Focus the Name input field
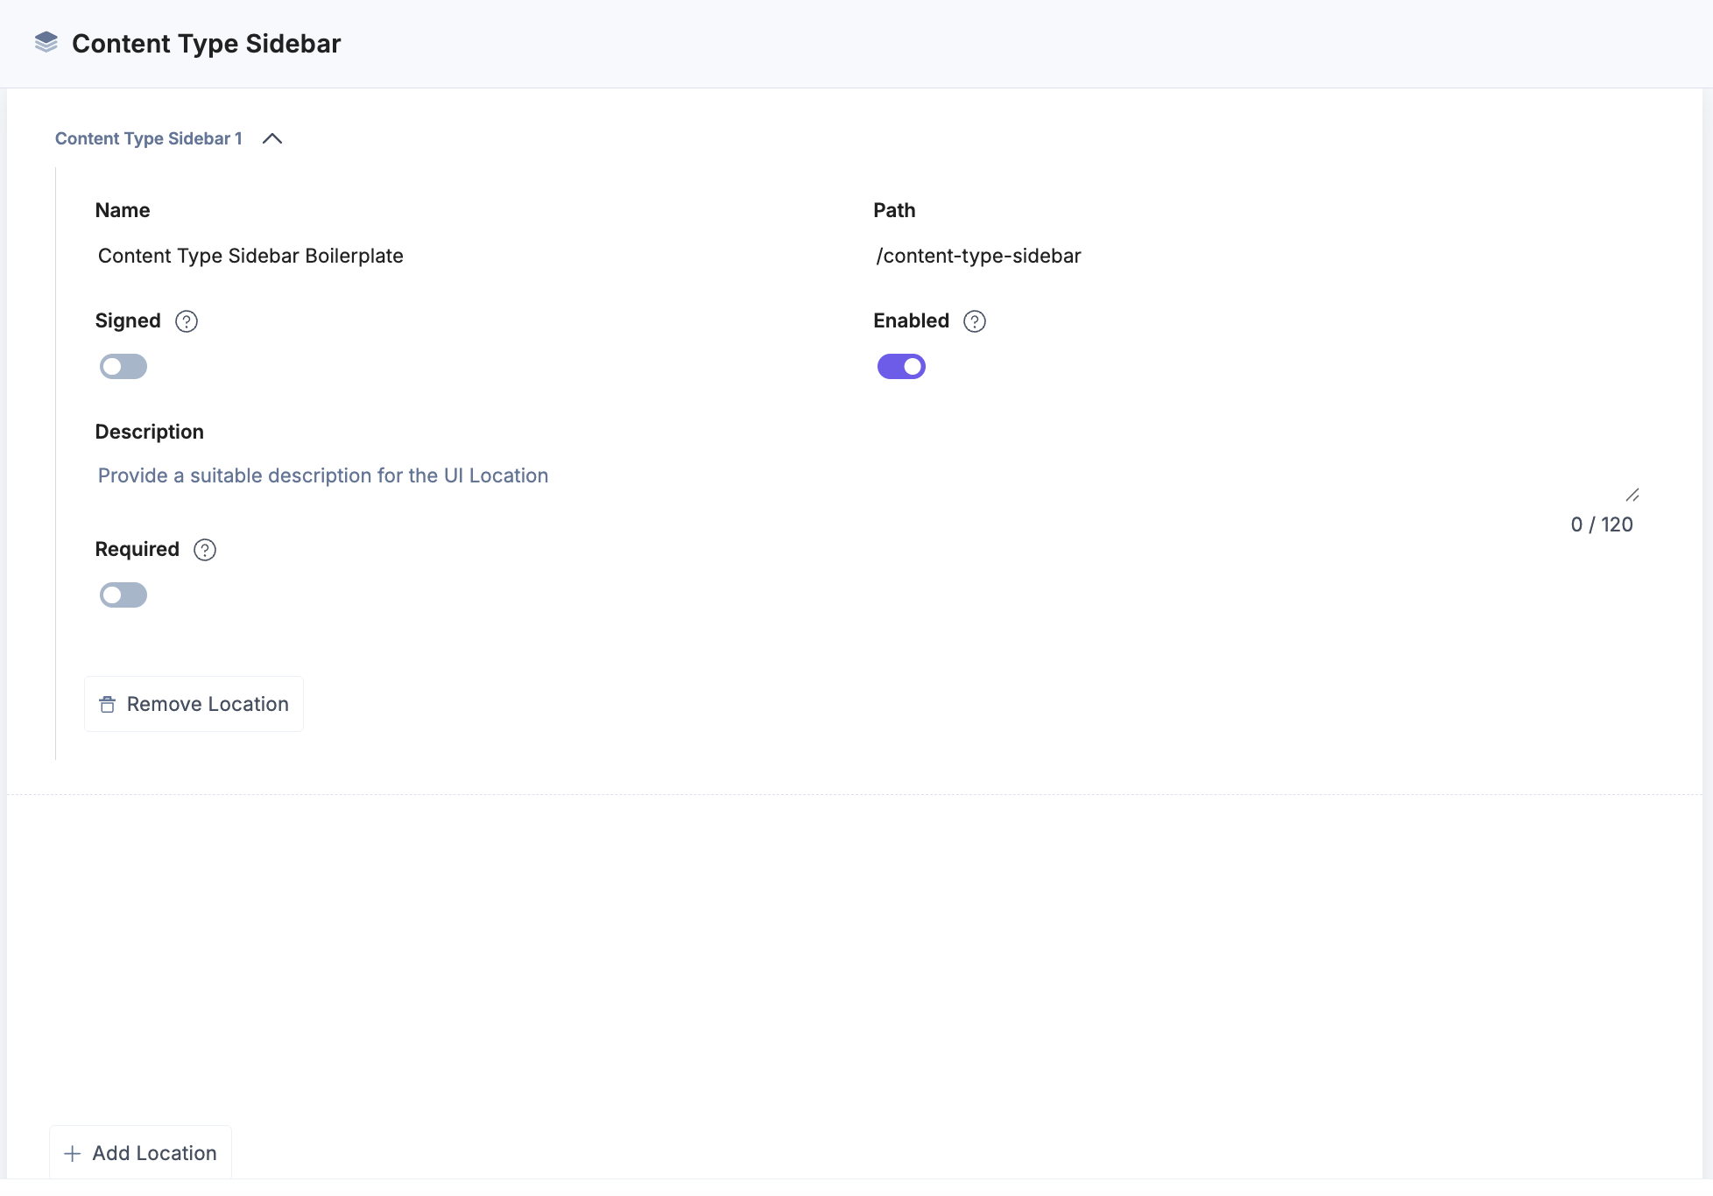 (438, 256)
